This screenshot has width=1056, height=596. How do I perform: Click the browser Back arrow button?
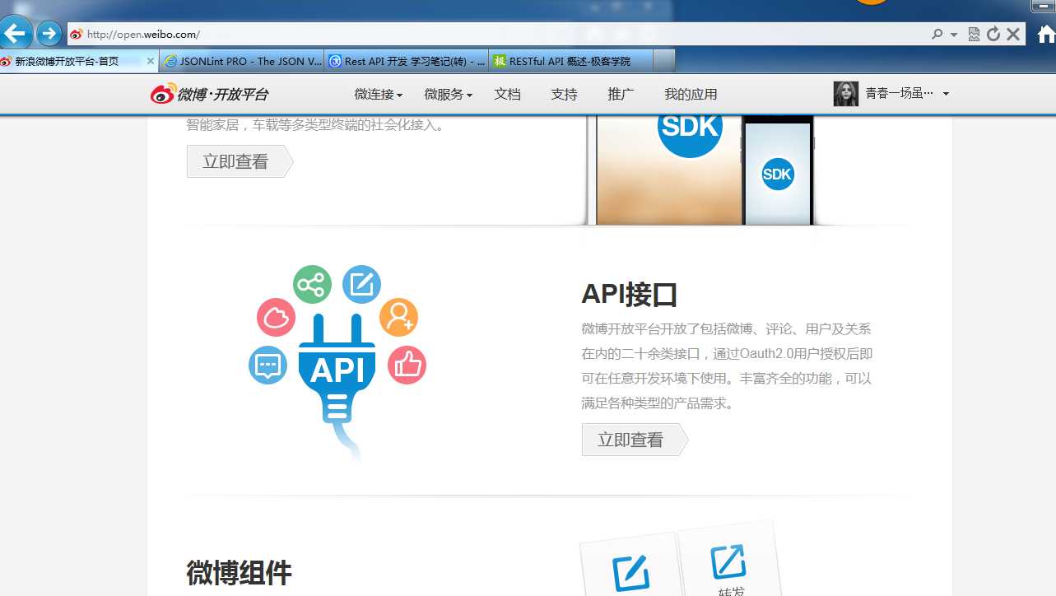pyautogui.click(x=15, y=34)
